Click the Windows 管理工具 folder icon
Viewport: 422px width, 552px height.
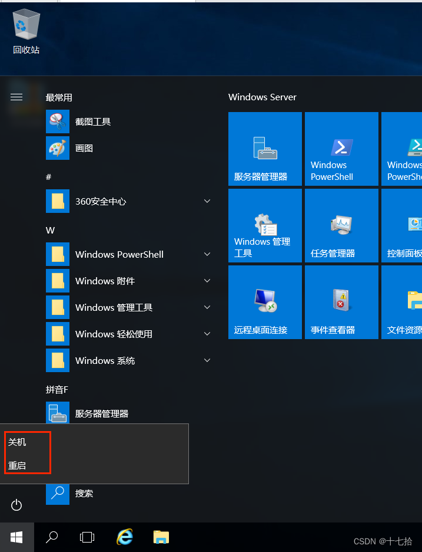click(x=58, y=307)
